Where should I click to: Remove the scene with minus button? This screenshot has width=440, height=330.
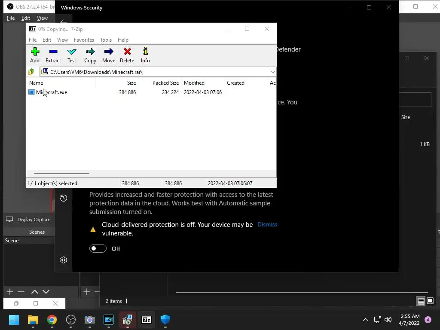point(21,292)
